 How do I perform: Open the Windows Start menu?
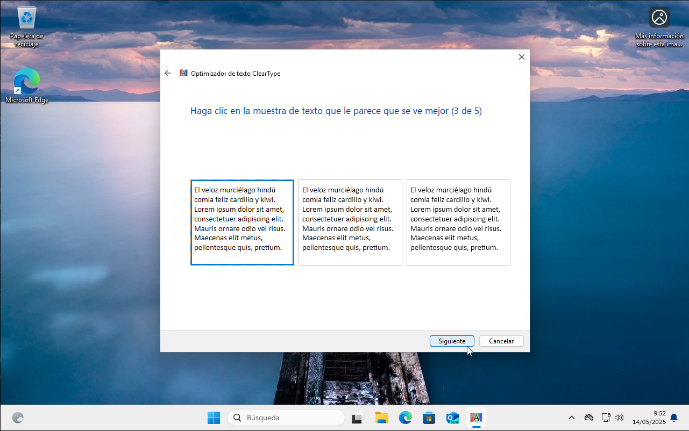(214, 418)
